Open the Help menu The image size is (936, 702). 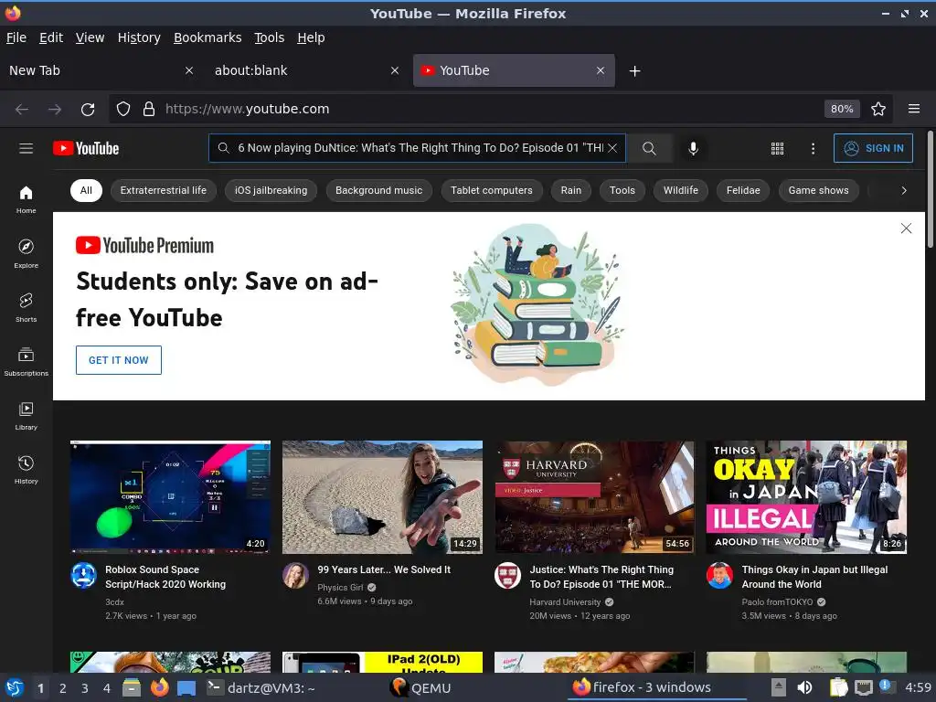pos(311,37)
